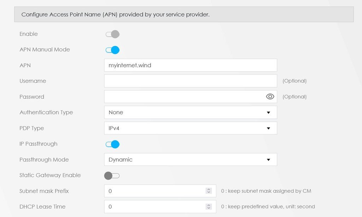Click into the Password field
Screen dimensions: 362x217
[184, 96]
